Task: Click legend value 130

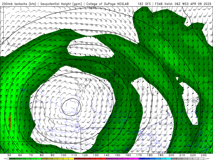Action: [x=96, y=155]
